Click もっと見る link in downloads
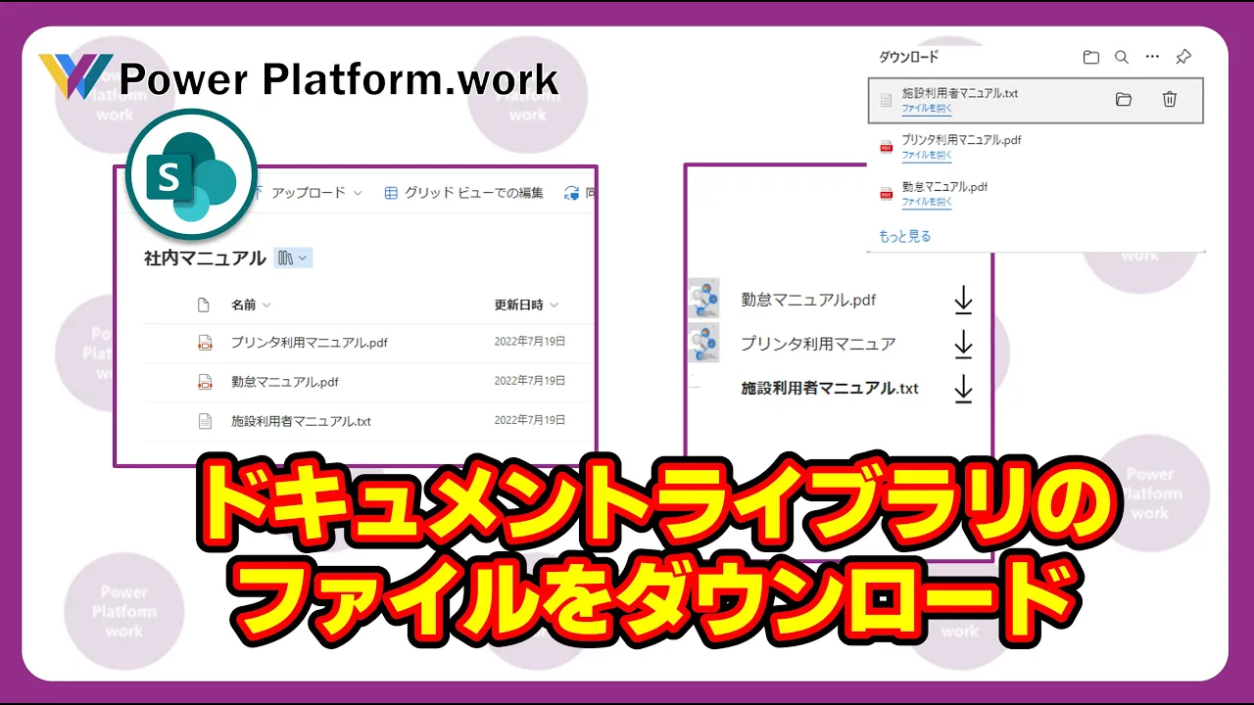1254x705 pixels. tap(904, 236)
